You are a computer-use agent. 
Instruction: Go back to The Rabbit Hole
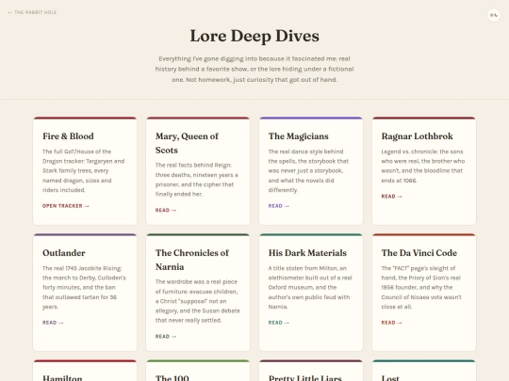[x=32, y=12]
